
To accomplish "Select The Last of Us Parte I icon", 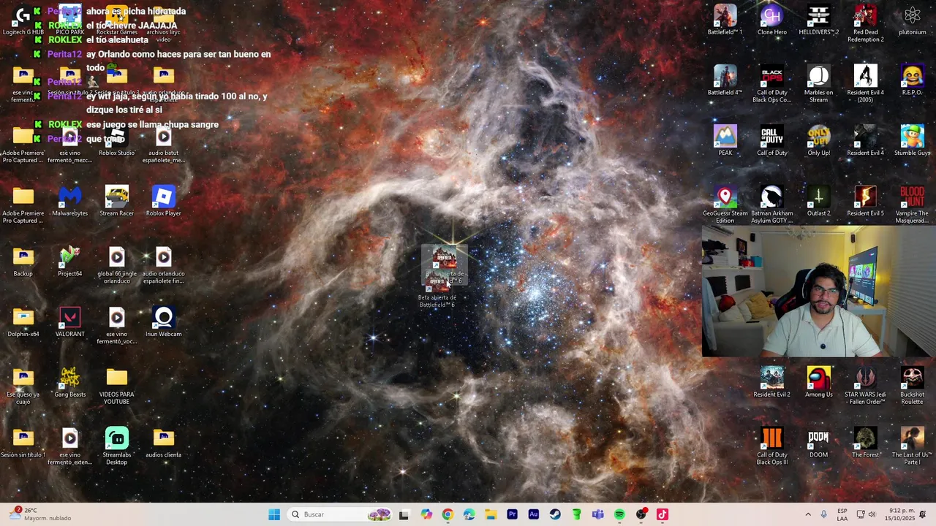I will point(912,446).
